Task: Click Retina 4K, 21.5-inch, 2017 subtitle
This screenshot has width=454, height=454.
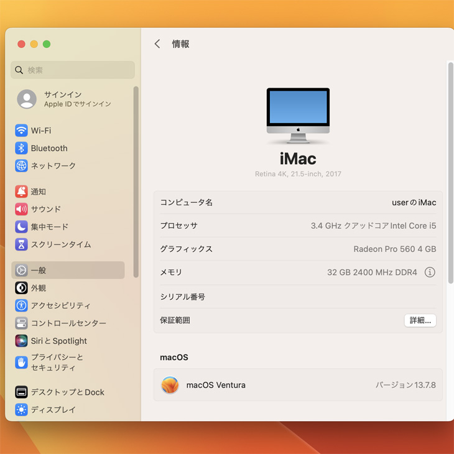Action: coord(298,174)
